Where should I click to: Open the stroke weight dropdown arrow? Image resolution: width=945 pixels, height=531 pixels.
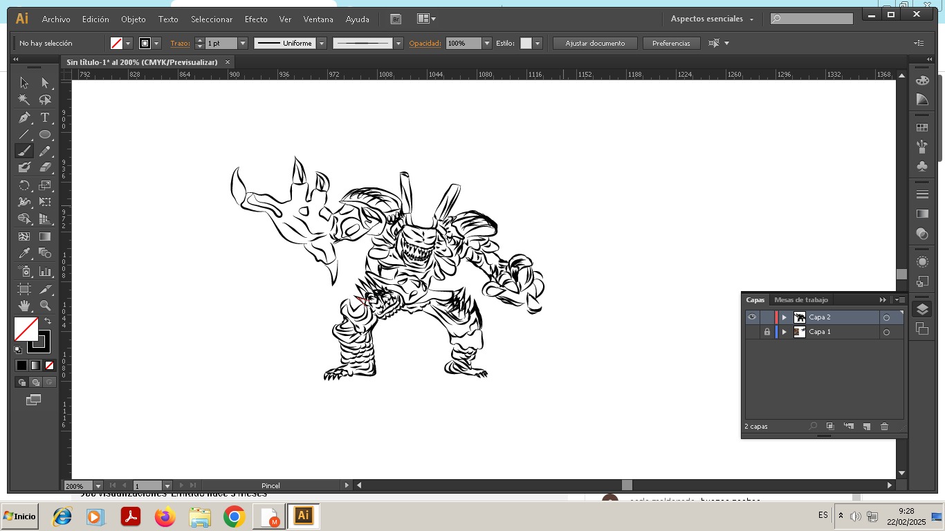click(243, 43)
